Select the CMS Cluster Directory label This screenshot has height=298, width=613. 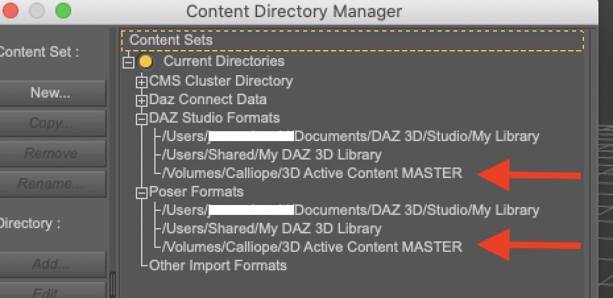[x=221, y=81]
